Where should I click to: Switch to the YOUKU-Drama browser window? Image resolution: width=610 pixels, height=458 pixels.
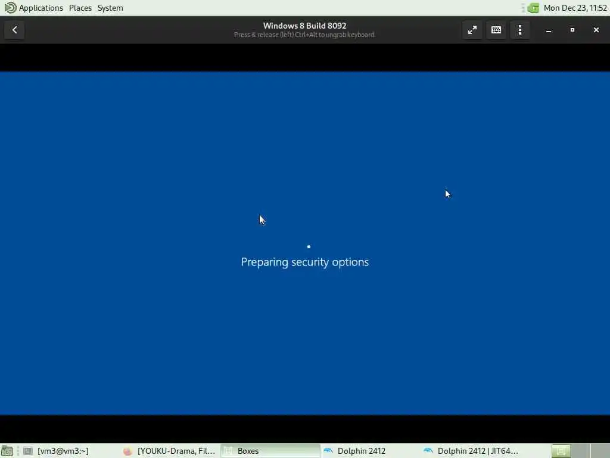pos(170,451)
